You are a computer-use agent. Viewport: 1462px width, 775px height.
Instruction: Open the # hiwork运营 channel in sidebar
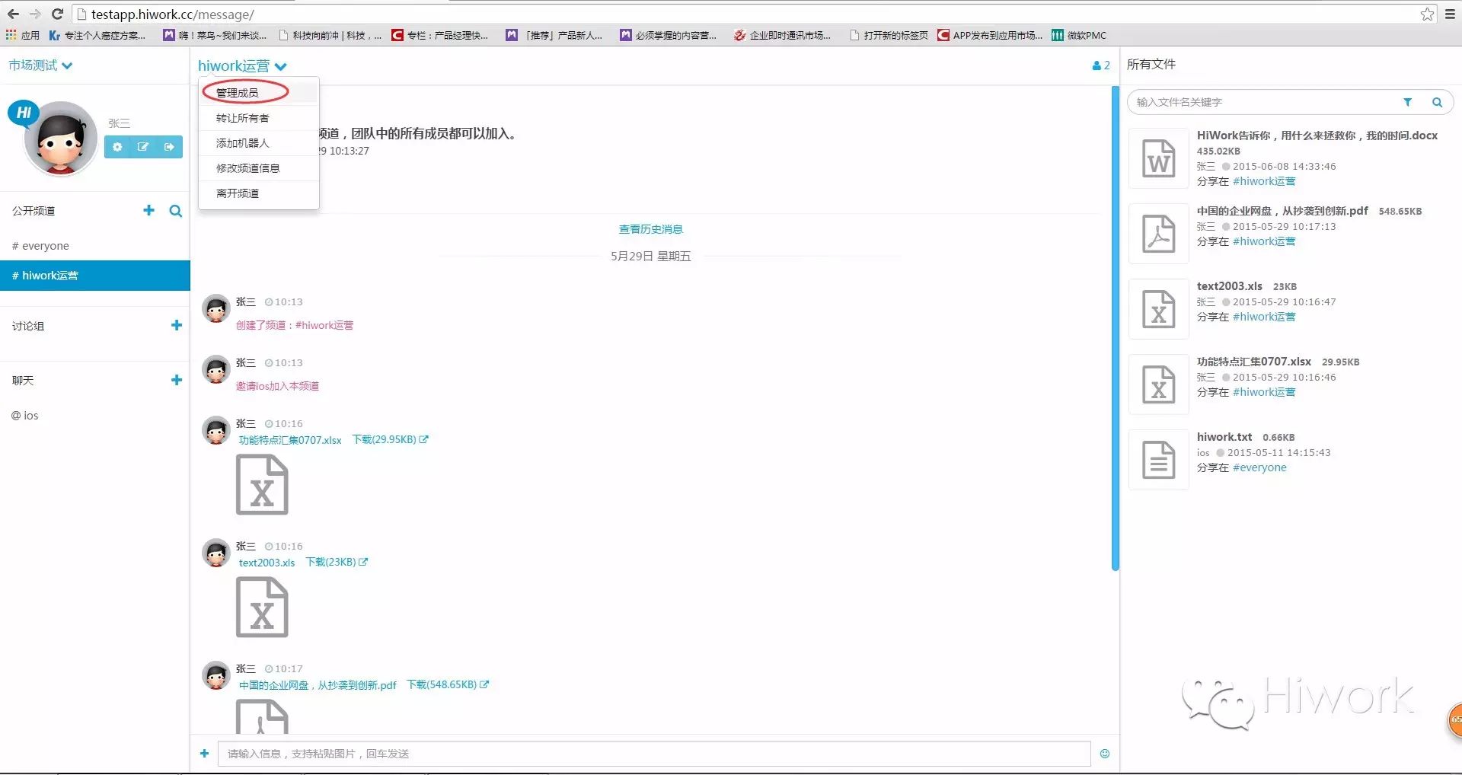tap(94, 276)
